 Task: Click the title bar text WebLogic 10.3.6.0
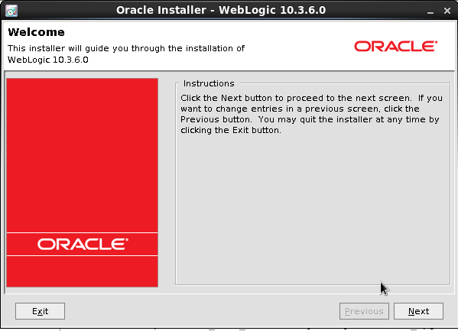click(272, 10)
